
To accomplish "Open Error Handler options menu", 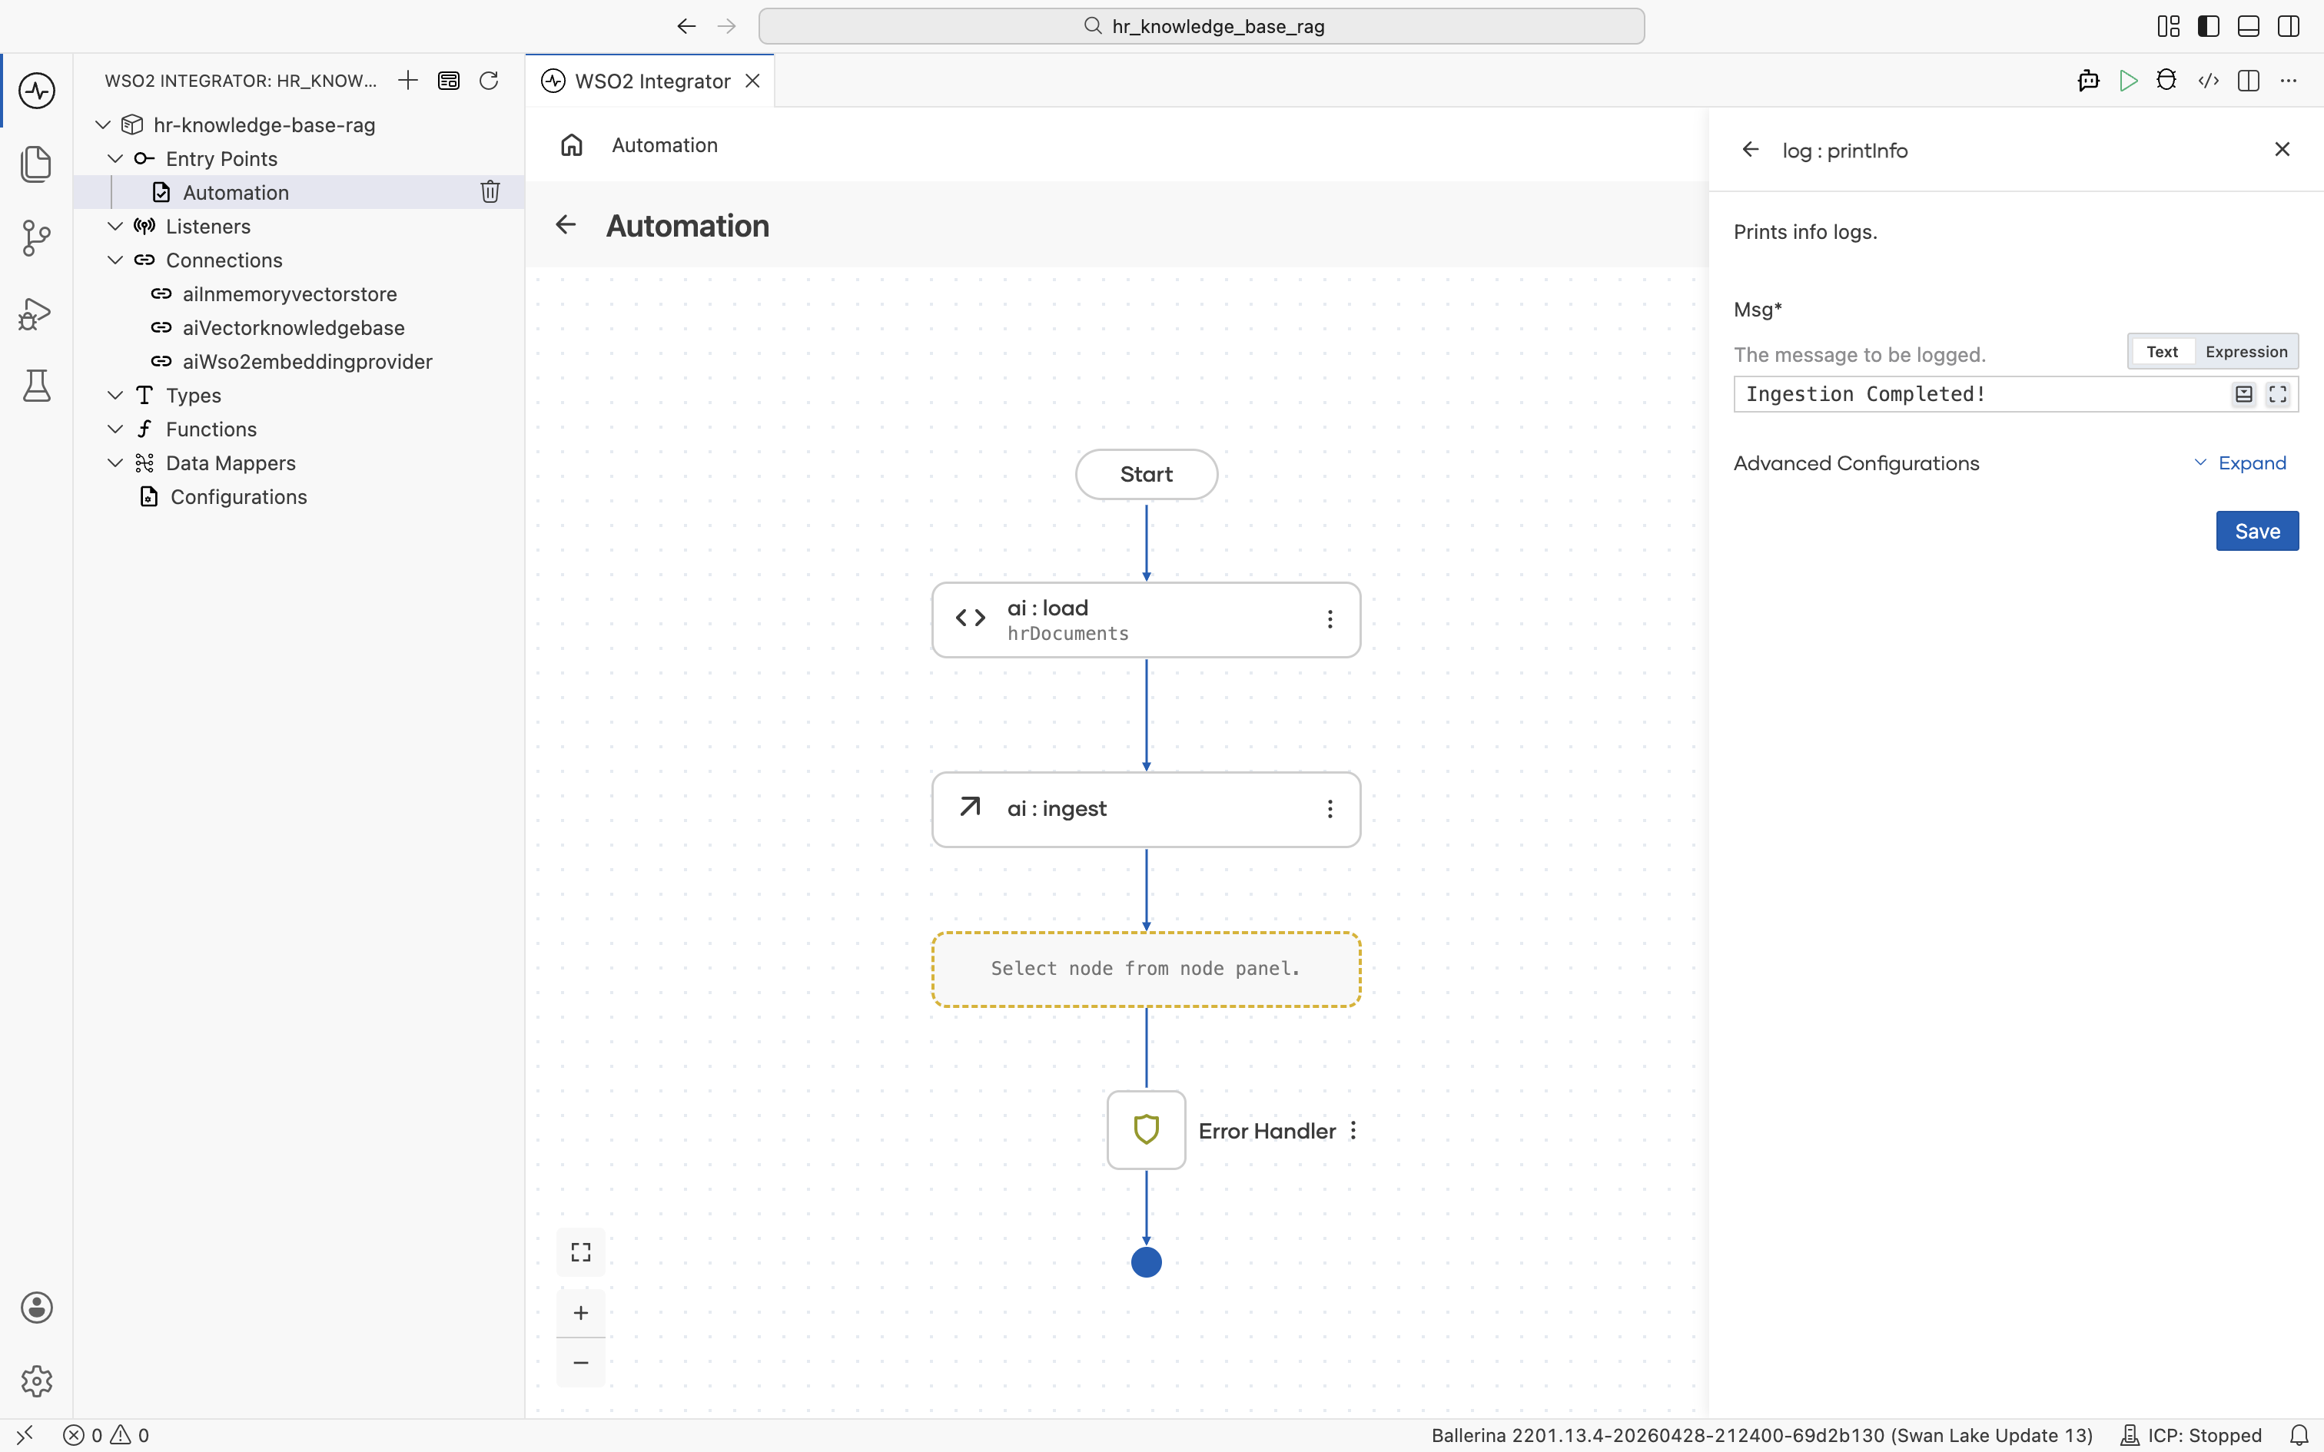I will [1353, 1130].
